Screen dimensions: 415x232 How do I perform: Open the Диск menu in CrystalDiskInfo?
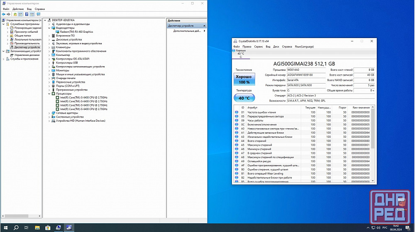pos(276,47)
